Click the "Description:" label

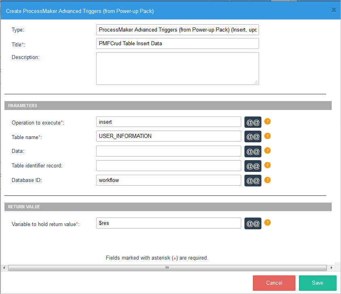pyautogui.click(x=25, y=57)
